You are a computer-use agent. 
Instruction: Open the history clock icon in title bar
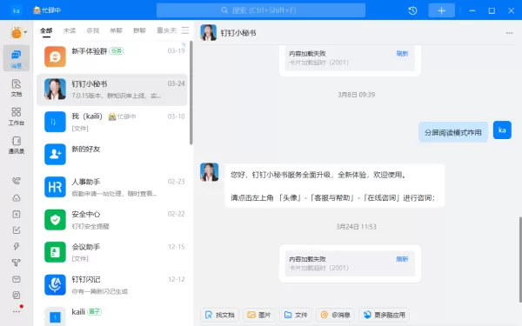click(412, 10)
